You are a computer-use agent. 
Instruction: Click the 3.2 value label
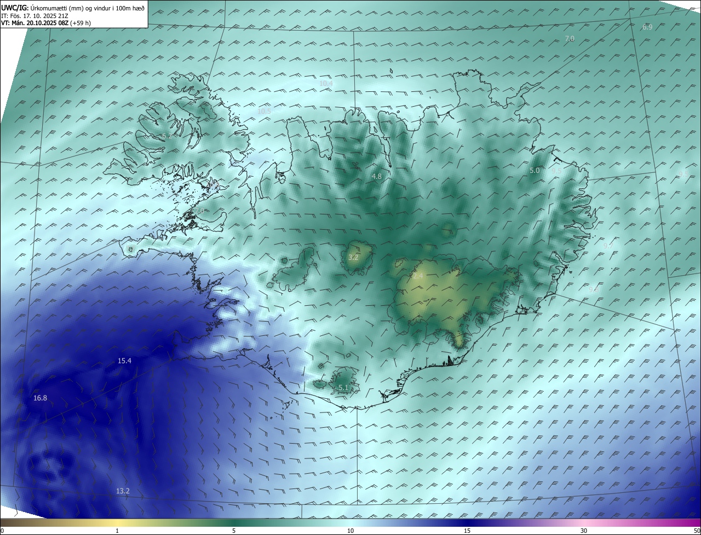pyautogui.click(x=353, y=257)
